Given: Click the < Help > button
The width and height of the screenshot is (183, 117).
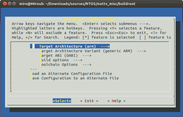Looking at the screenshot, I should [117, 101].
